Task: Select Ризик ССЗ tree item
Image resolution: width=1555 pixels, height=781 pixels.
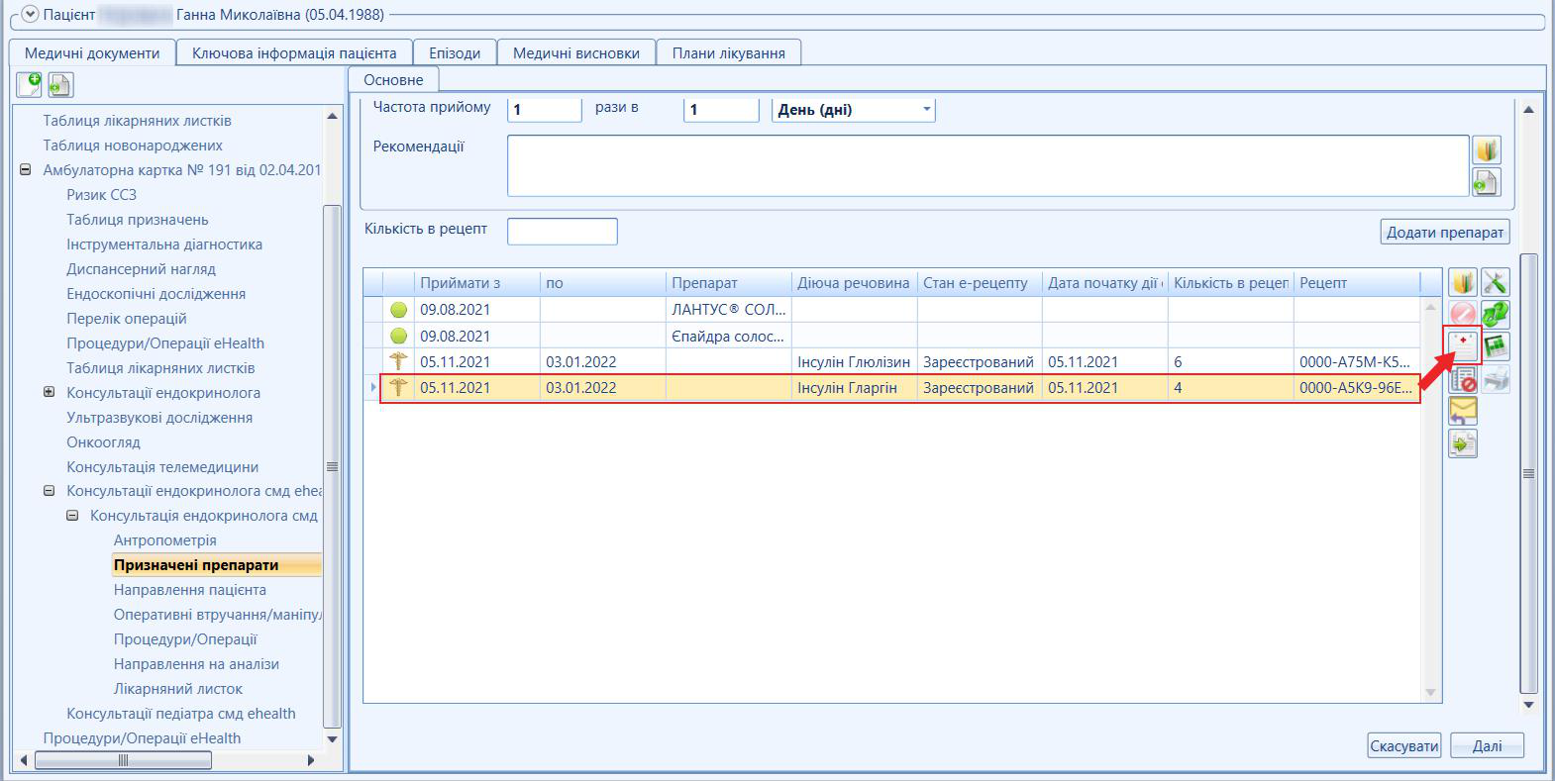Action: click(x=101, y=194)
